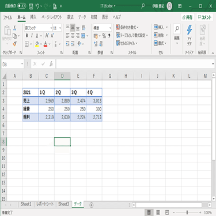Viewport: 216px width, 216px height.
Task: Open the 書式 cells format menu
Action: [x=160, y=43]
